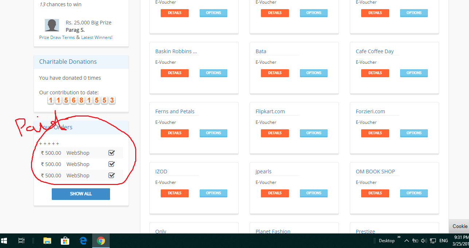Click DETAILS on the Forzieri.com card
This screenshot has width=469, height=248.
coord(375,133)
